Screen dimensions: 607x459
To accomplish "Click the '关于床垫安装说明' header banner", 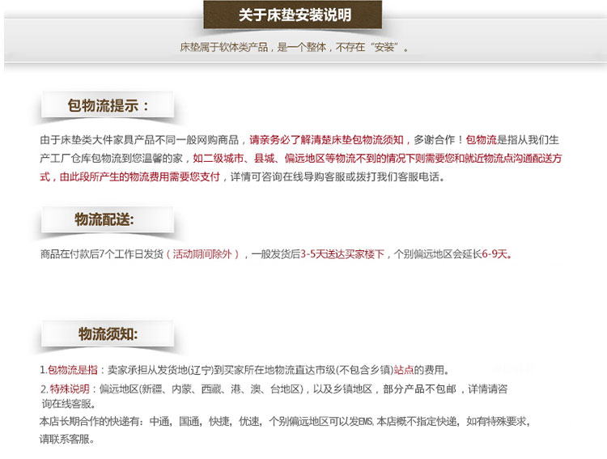I will point(295,15).
